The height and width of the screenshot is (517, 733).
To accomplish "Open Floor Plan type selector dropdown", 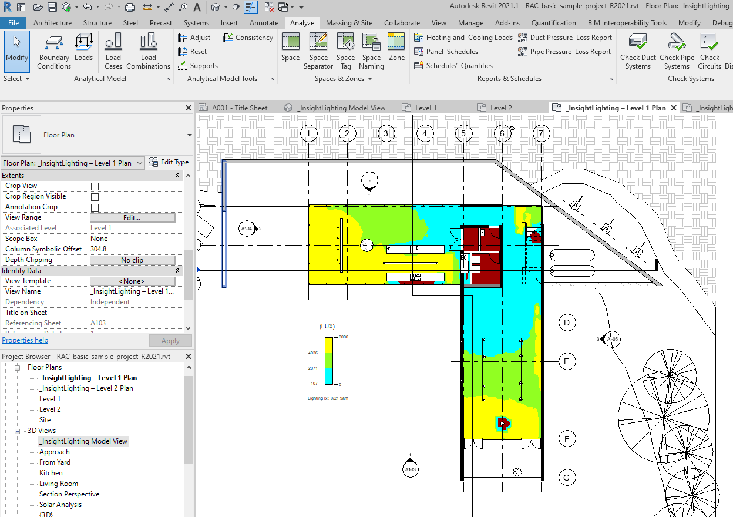I will click(190, 135).
